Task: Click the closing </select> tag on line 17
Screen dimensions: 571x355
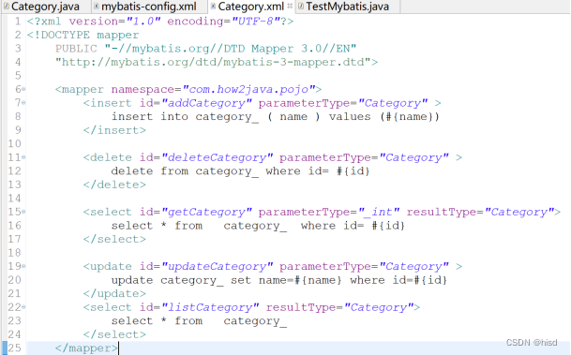Action: [x=114, y=240]
